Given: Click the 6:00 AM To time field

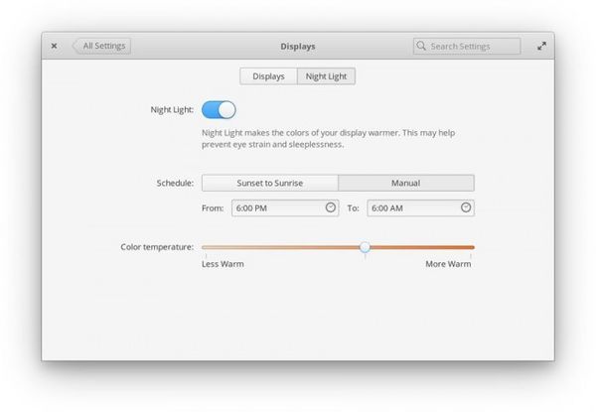Looking at the screenshot, I should (x=411, y=207).
